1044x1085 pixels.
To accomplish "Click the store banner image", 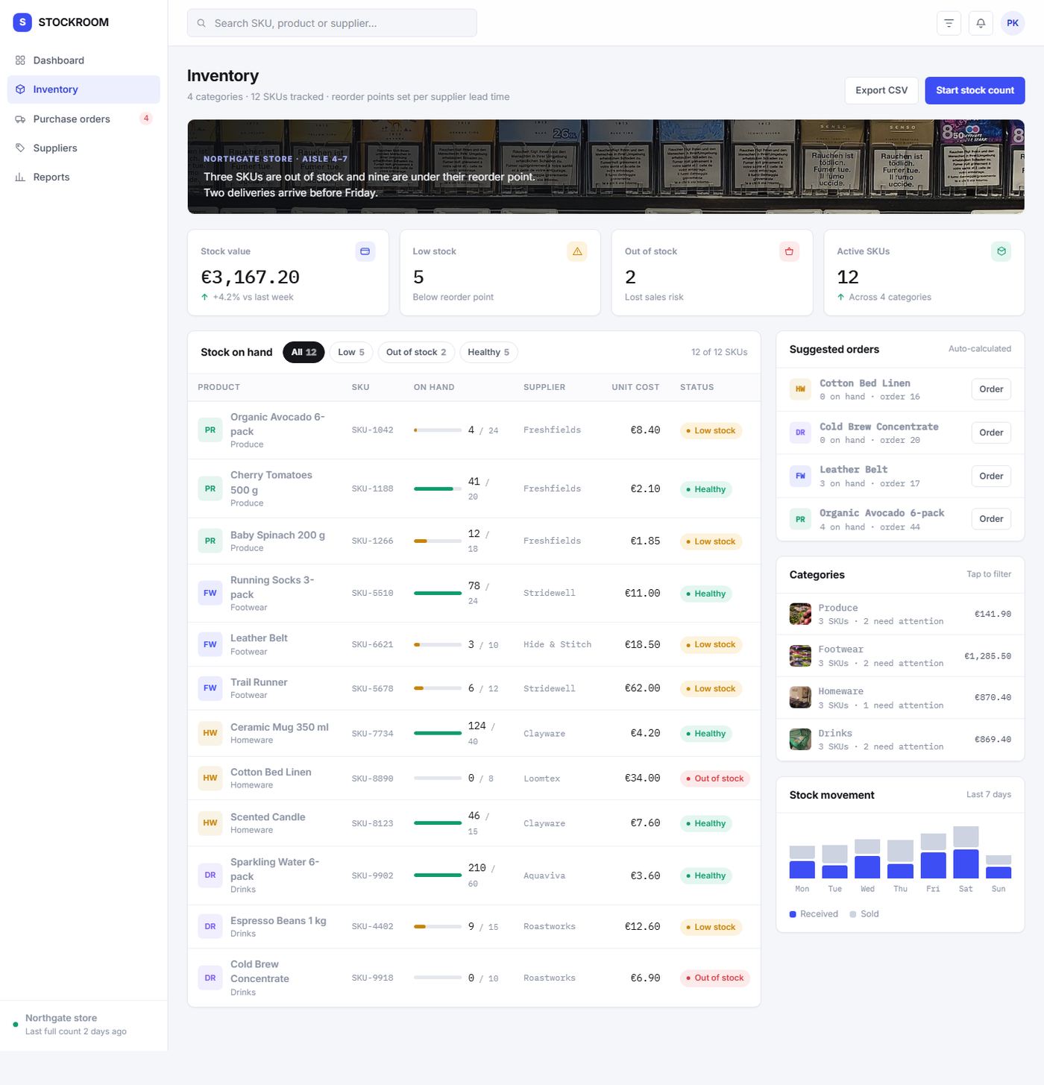I will click(606, 167).
